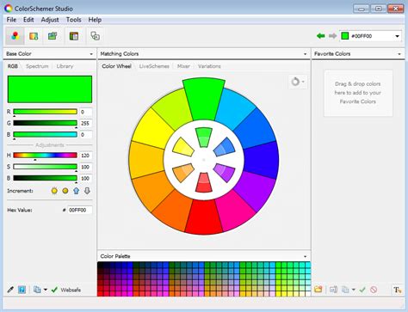Open the #00FF00 color history dropdown

[x=397, y=36]
